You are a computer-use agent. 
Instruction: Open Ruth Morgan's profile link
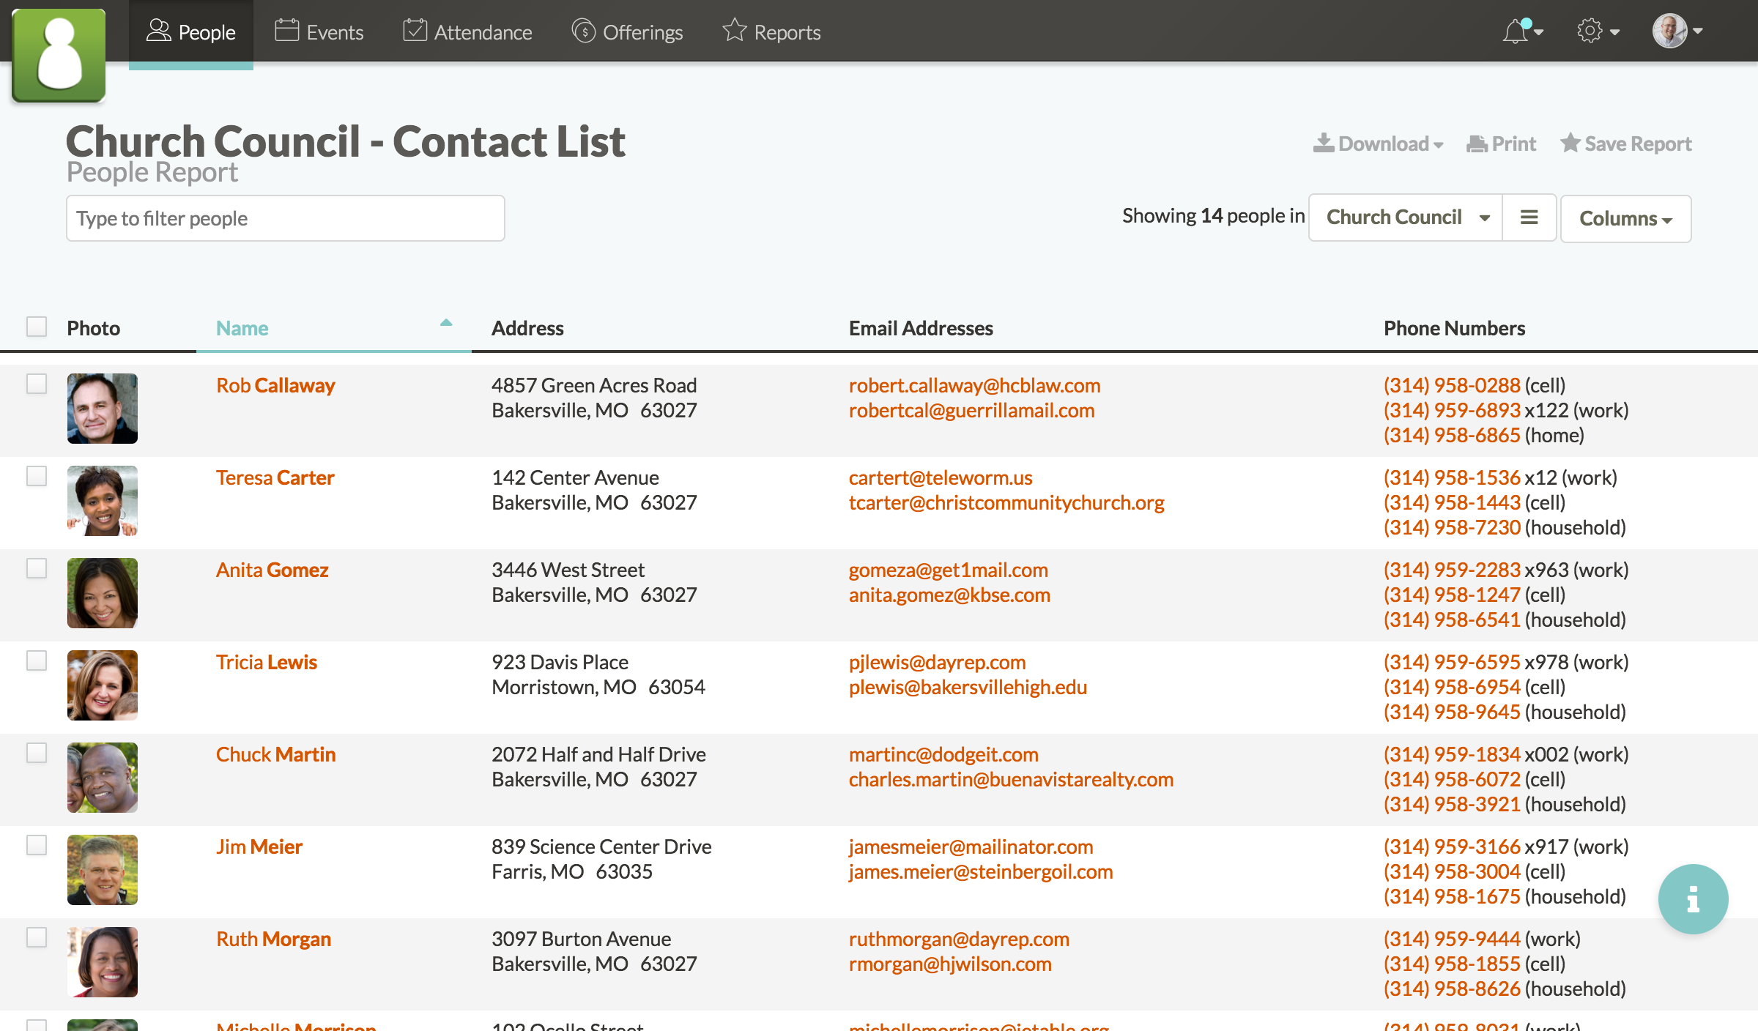coord(274,939)
